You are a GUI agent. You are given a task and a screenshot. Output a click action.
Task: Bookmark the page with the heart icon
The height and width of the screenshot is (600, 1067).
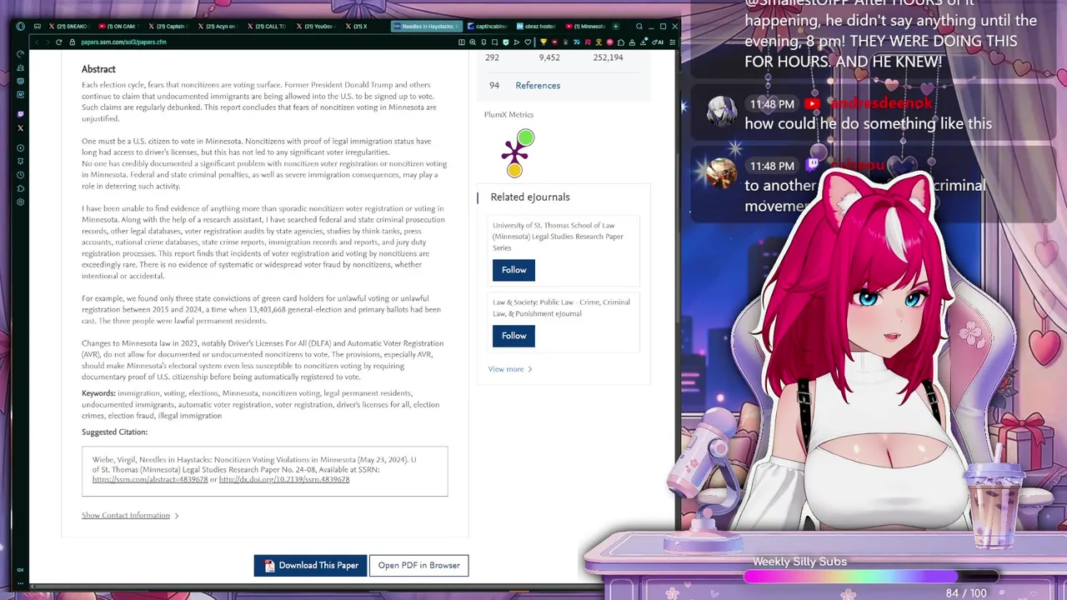pyautogui.click(x=528, y=42)
